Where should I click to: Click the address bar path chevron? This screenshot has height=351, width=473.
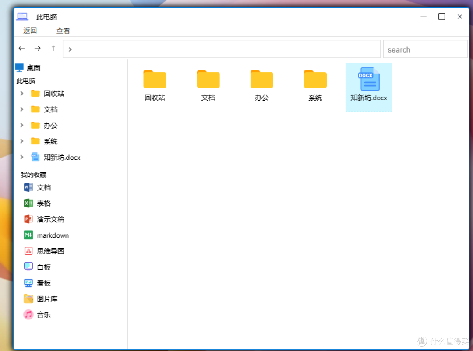70,49
